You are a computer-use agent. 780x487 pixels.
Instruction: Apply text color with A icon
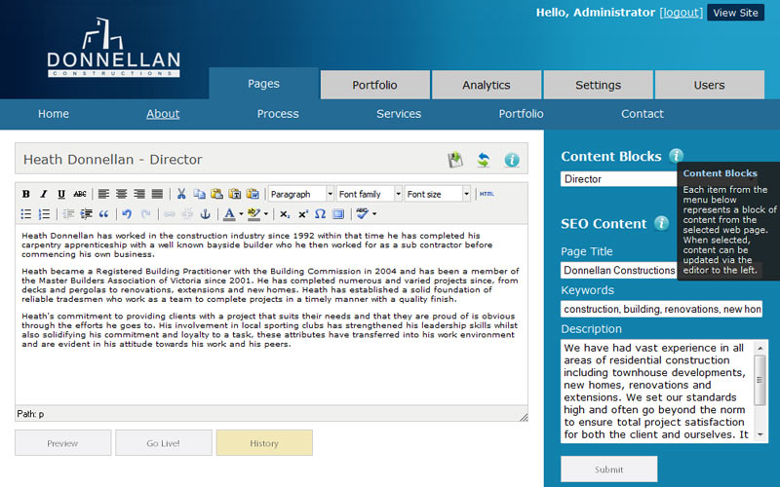[x=229, y=214]
